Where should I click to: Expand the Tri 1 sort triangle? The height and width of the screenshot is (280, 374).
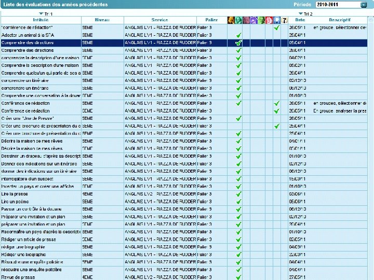(41, 13)
